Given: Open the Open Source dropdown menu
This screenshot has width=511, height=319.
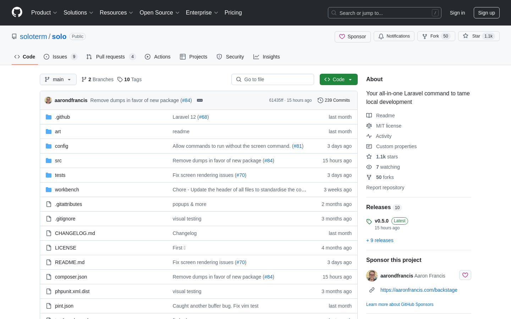Looking at the screenshot, I should click(x=160, y=12).
